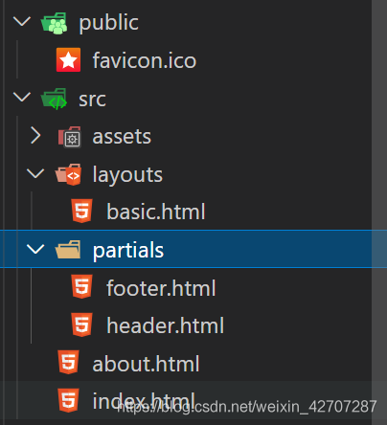387x425 pixels.
Task: Click the green src code folder icon
Action: coord(54,99)
